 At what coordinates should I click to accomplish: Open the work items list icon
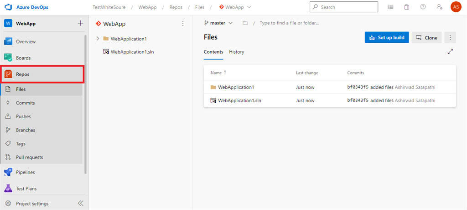click(390, 7)
